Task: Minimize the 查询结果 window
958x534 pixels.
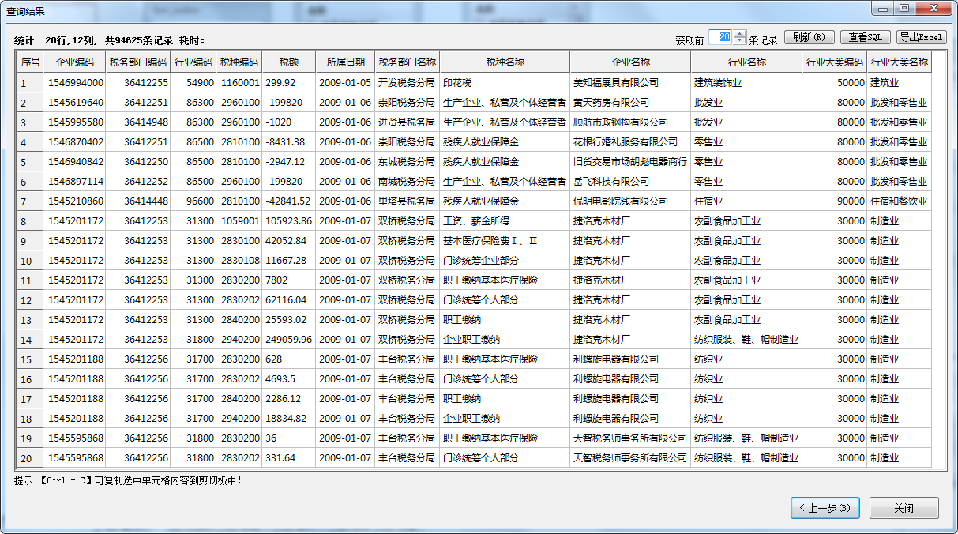Action: (883, 8)
